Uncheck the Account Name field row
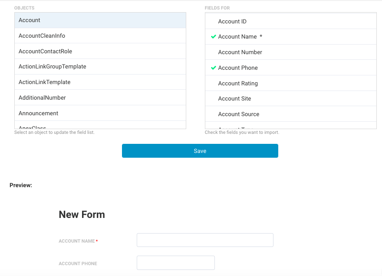 (291, 37)
